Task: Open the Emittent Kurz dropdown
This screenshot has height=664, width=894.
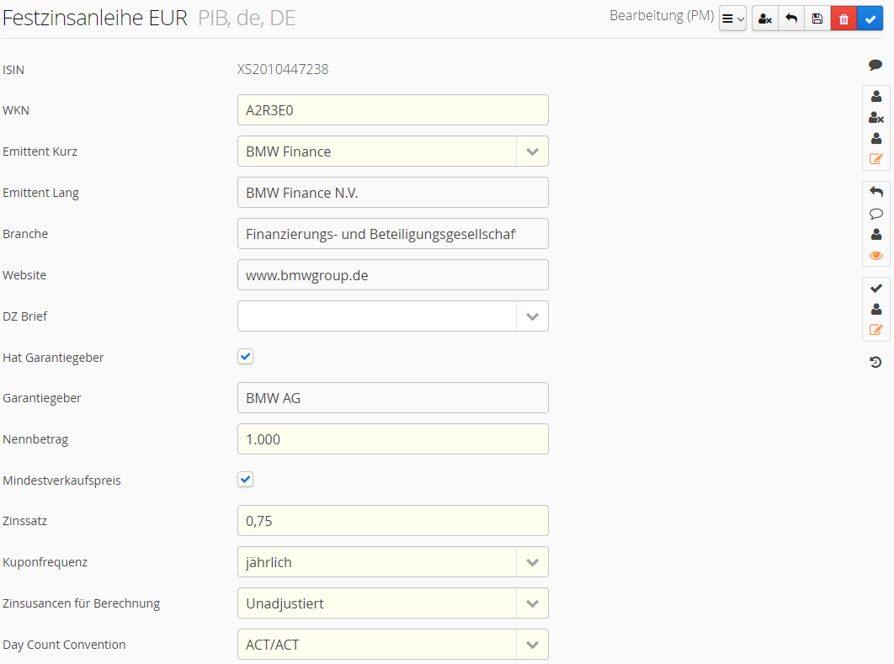Action: [x=531, y=151]
